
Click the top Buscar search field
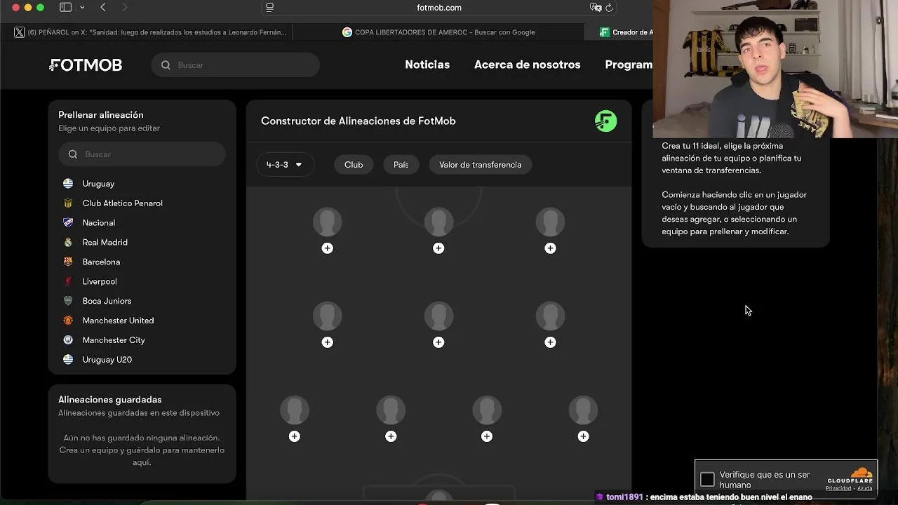coord(236,65)
